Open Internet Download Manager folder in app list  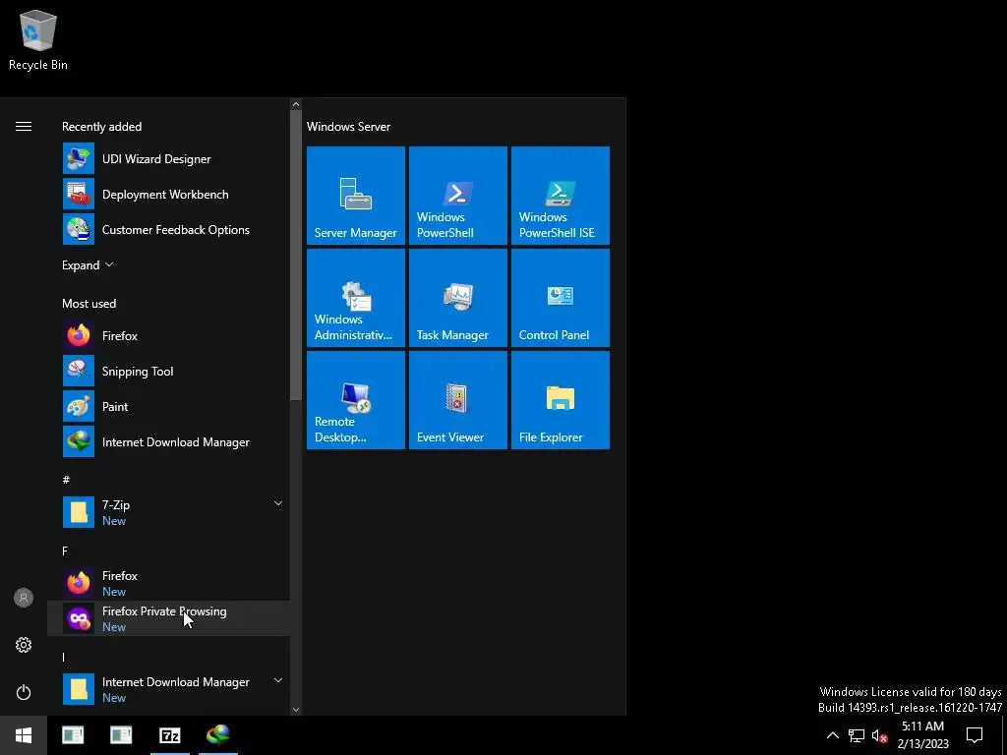click(168, 689)
